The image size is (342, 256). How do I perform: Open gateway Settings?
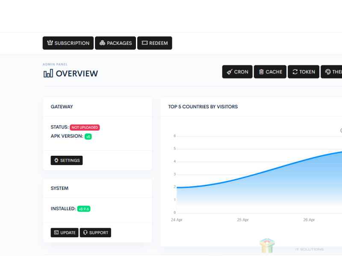[x=67, y=160]
